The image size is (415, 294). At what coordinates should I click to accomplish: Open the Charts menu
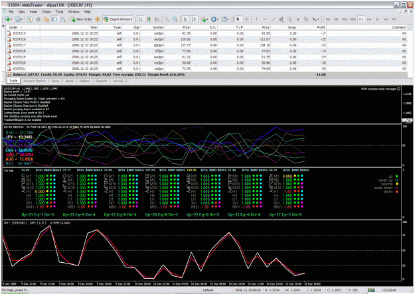coord(46,12)
